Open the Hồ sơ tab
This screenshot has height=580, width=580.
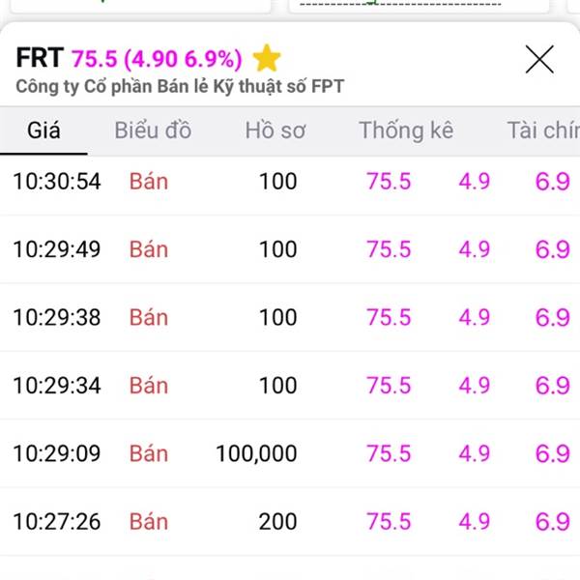point(275,130)
